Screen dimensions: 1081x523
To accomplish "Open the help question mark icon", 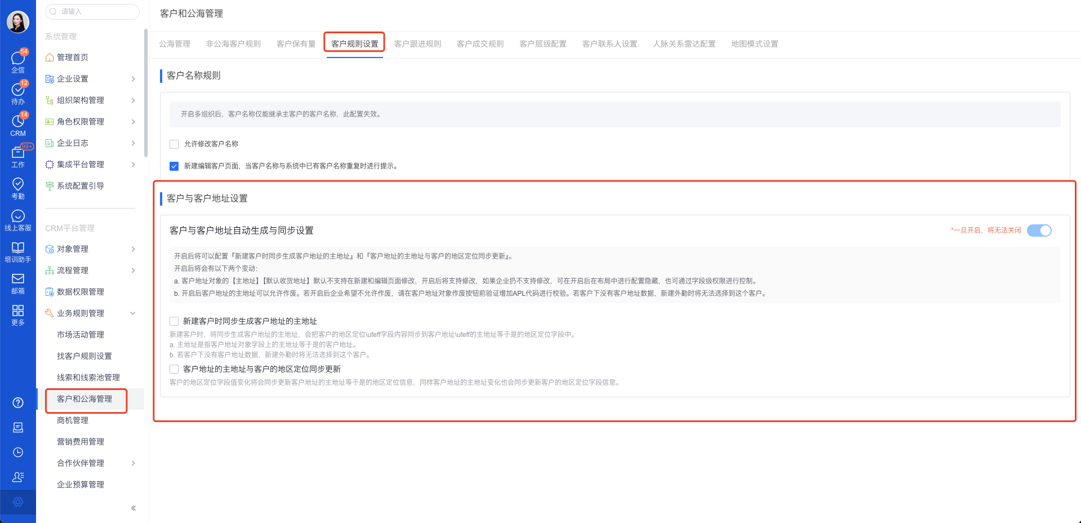I will pos(17,402).
